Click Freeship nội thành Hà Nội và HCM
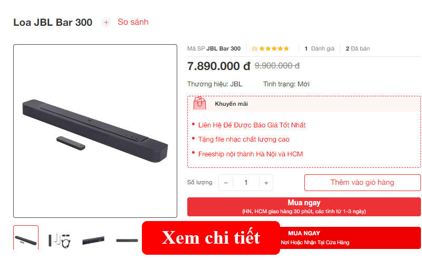The width and height of the screenshot is (422, 260). (250, 154)
